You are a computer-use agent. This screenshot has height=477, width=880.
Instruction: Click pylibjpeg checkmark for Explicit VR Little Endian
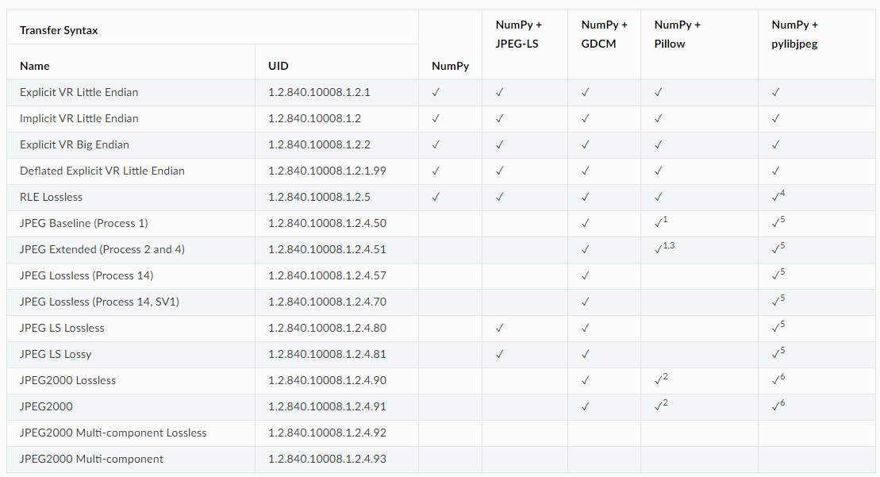(775, 92)
